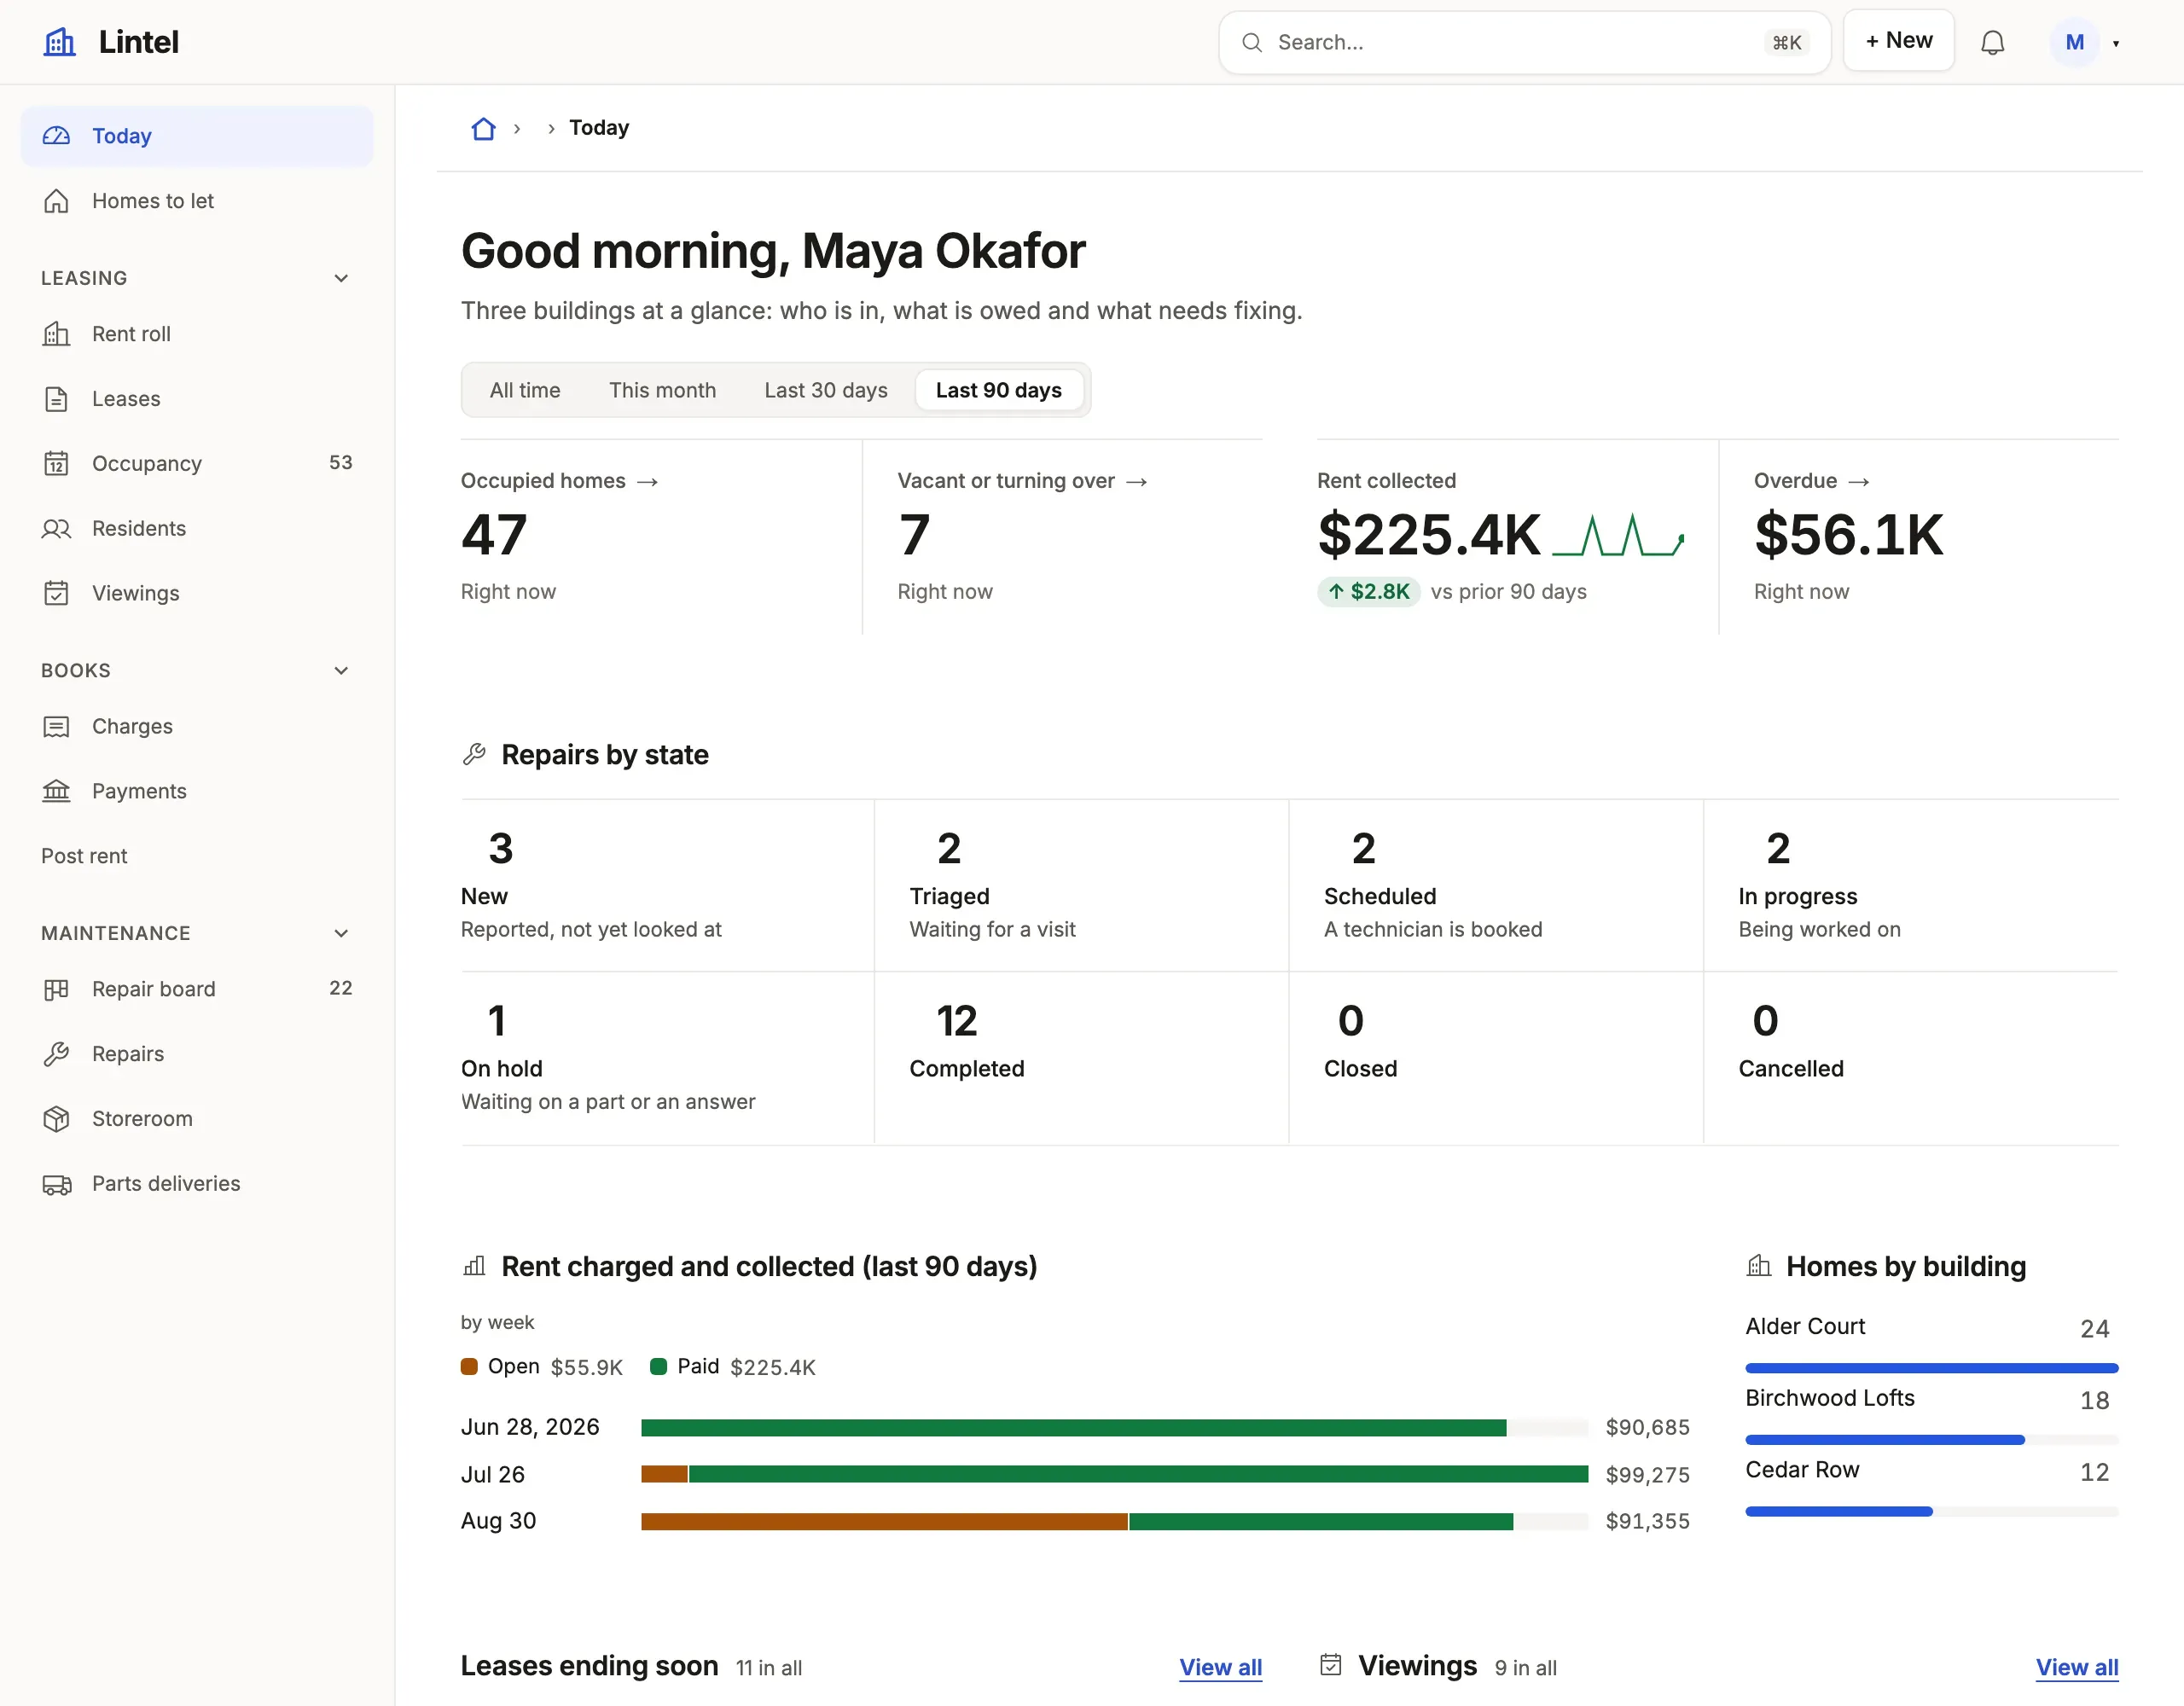Click the Repair board grid icon
2184x1706 pixels.
pos(57,990)
